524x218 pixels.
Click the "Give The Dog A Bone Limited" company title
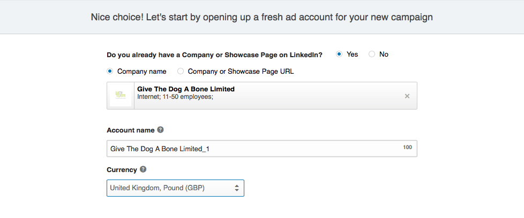point(186,89)
